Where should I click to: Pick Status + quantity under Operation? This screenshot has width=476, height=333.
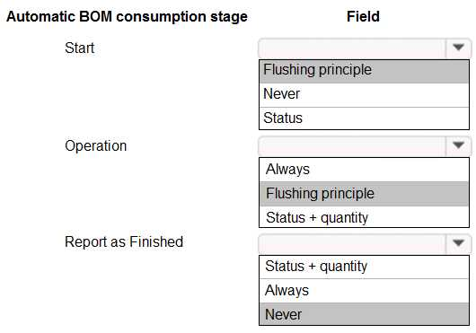[364, 217]
